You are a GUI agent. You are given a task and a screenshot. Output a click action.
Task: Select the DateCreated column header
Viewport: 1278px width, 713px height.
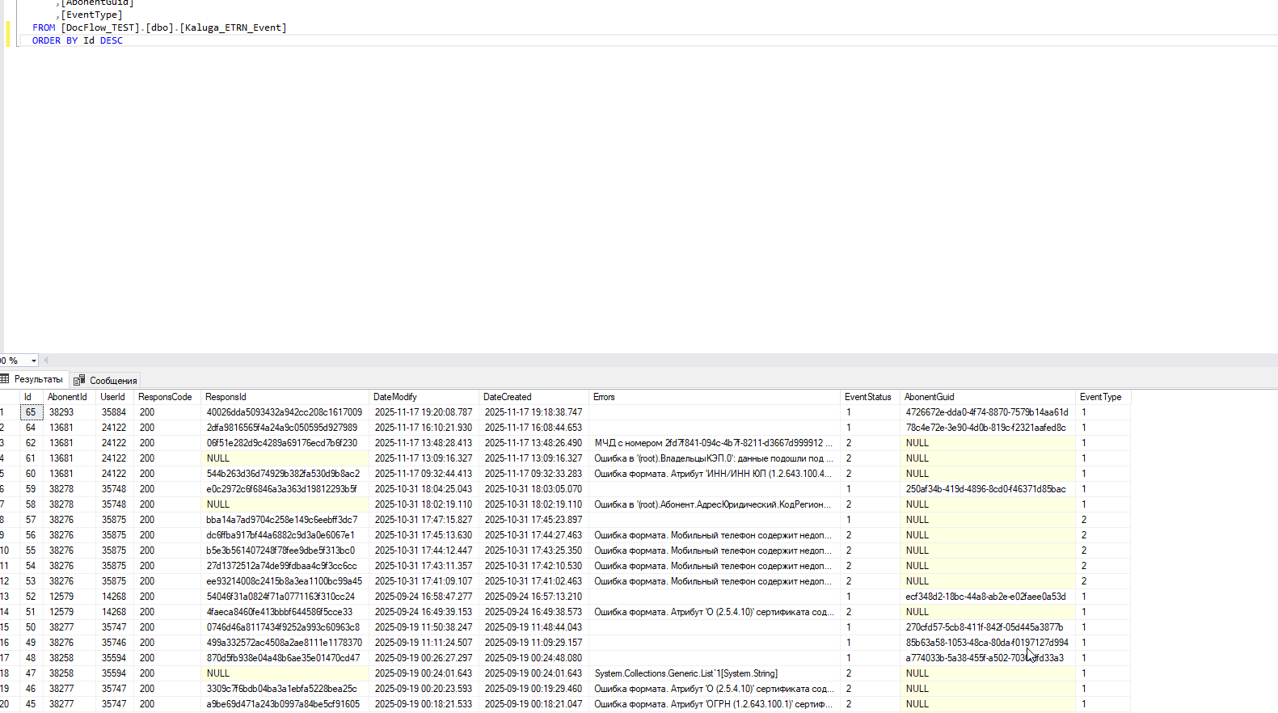[534, 397]
